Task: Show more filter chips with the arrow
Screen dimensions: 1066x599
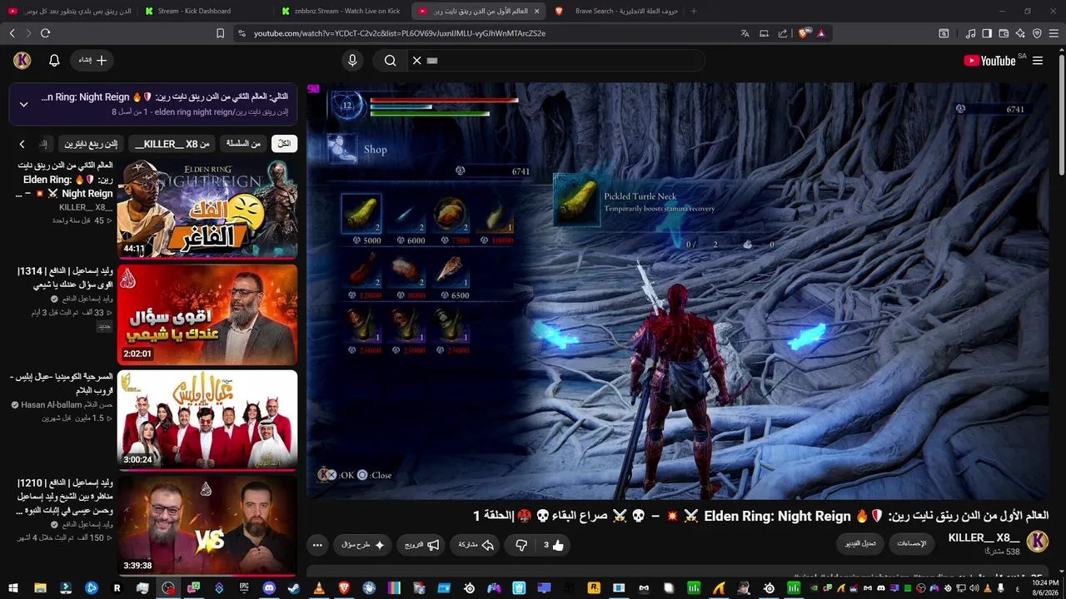Action: coord(22,144)
